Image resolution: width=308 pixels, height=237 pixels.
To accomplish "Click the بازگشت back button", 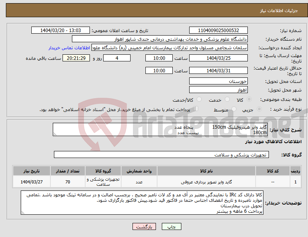I will [x=144, y=226].
